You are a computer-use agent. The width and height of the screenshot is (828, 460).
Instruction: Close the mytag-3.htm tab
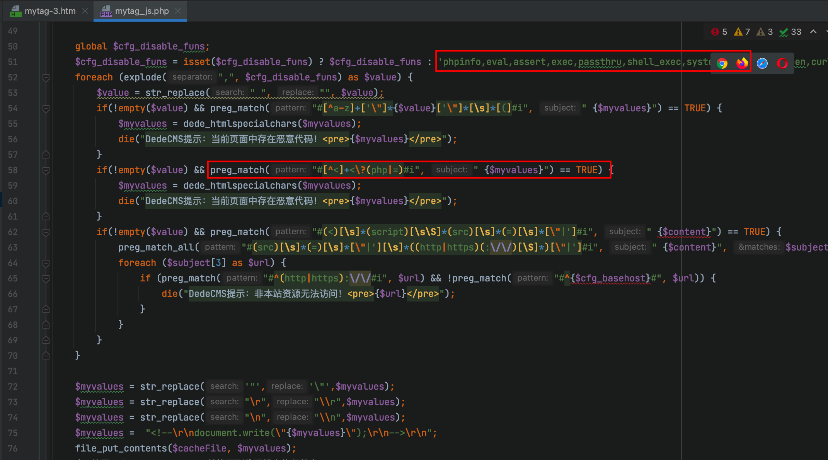click(85, 11)
